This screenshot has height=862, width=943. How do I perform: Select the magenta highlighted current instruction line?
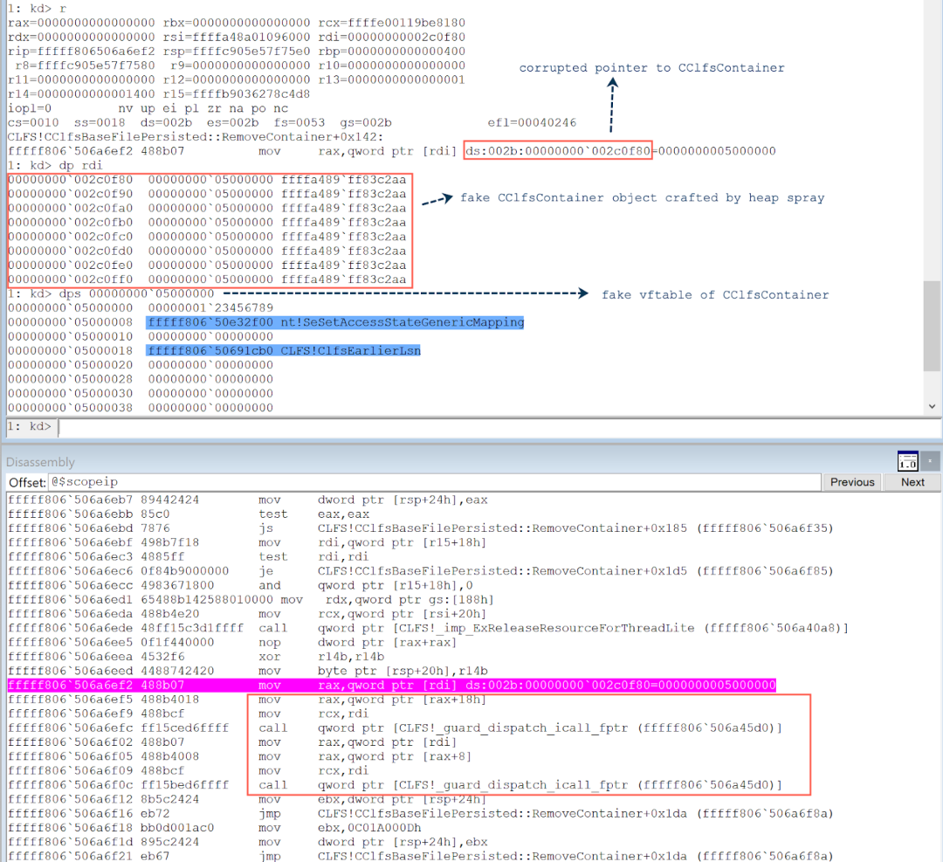point(391,685)
